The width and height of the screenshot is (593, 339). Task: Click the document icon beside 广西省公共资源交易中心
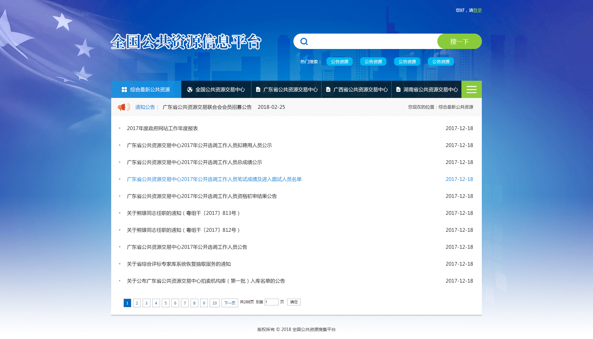click(328, 89)
